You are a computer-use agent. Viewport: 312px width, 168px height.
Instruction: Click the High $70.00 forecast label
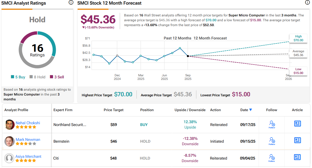(x=298, y=38)
